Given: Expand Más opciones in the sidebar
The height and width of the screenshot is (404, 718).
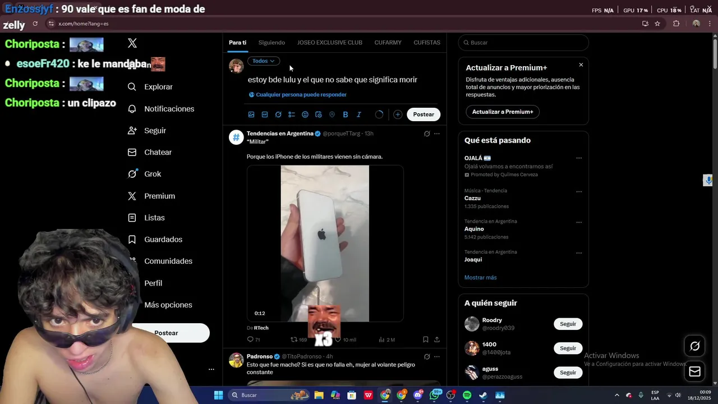Looking at the screenshot, I should 168,305.
